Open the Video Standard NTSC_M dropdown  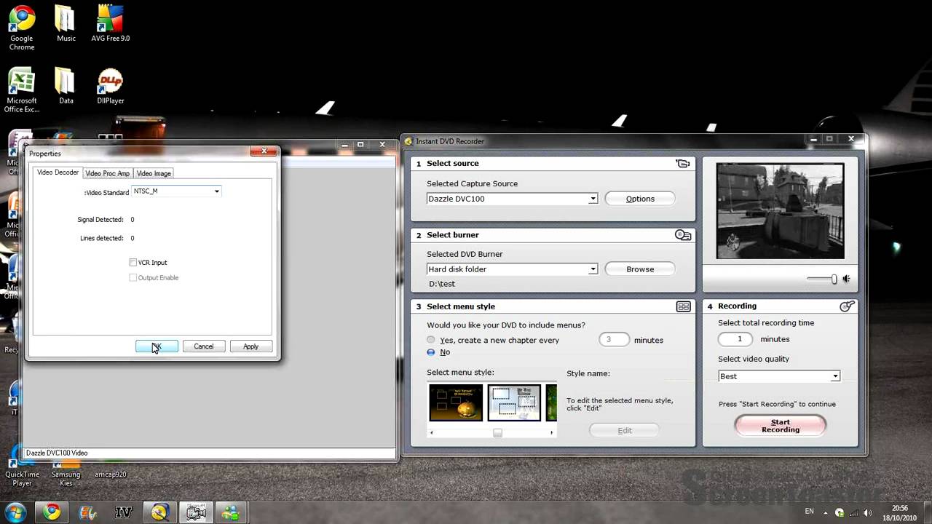tap(216, 191)
